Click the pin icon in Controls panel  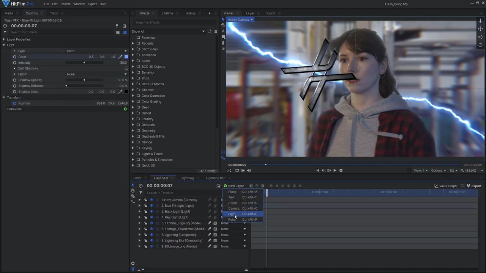[x=117, y=26]
